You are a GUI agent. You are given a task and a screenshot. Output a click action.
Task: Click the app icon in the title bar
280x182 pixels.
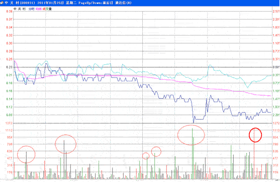pyautogui.click(x=2, y=3)
